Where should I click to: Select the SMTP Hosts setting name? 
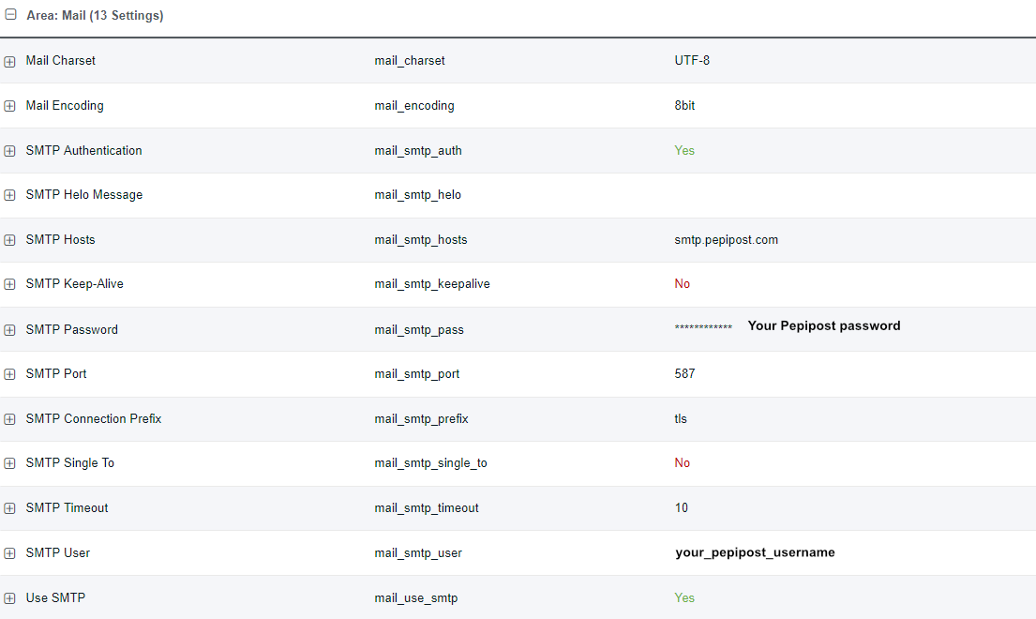[60, 240]
